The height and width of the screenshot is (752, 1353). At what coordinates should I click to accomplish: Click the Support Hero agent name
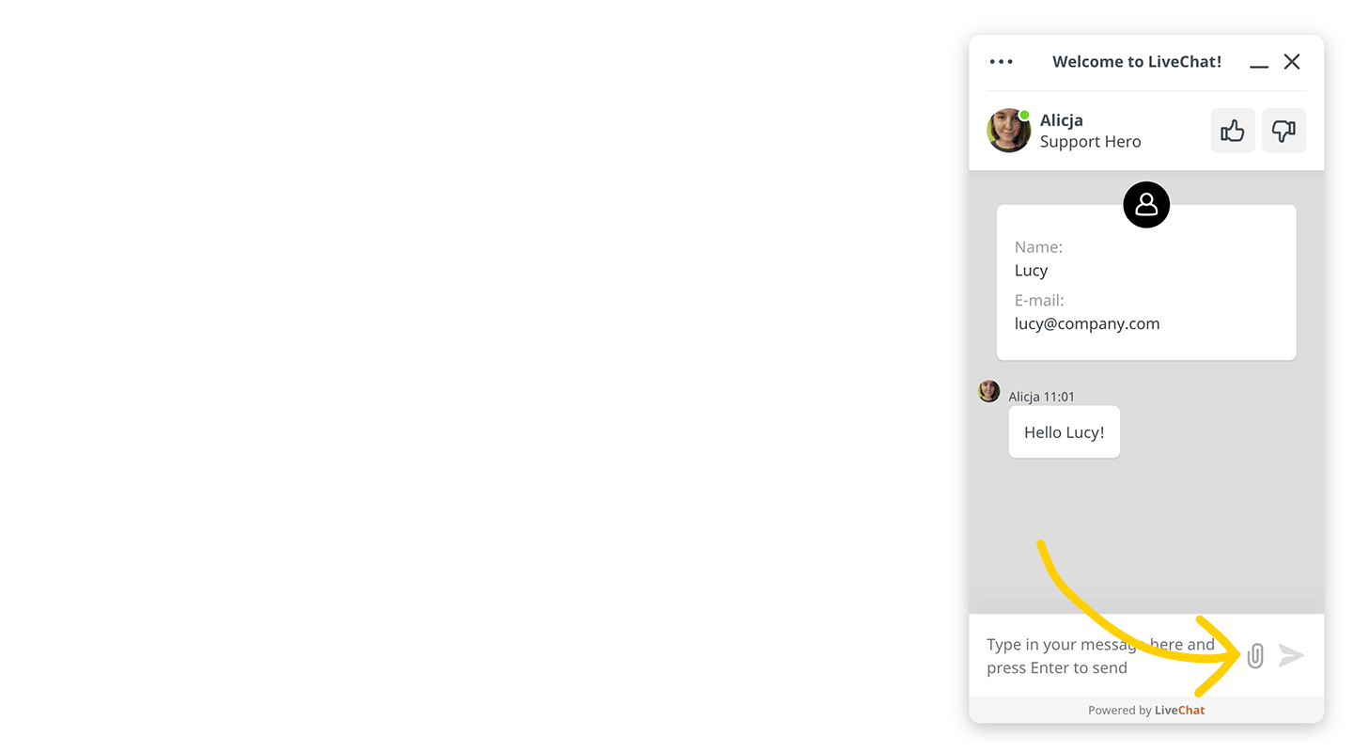click(x=1090, y=141)
